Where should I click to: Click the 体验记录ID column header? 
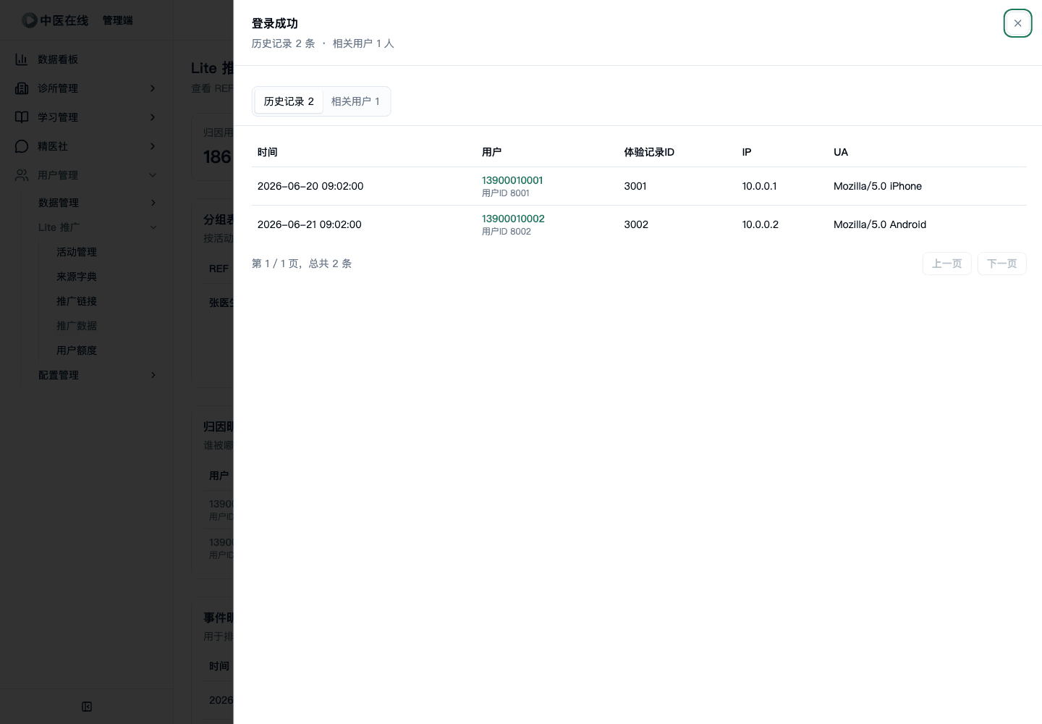pos(649,152)
